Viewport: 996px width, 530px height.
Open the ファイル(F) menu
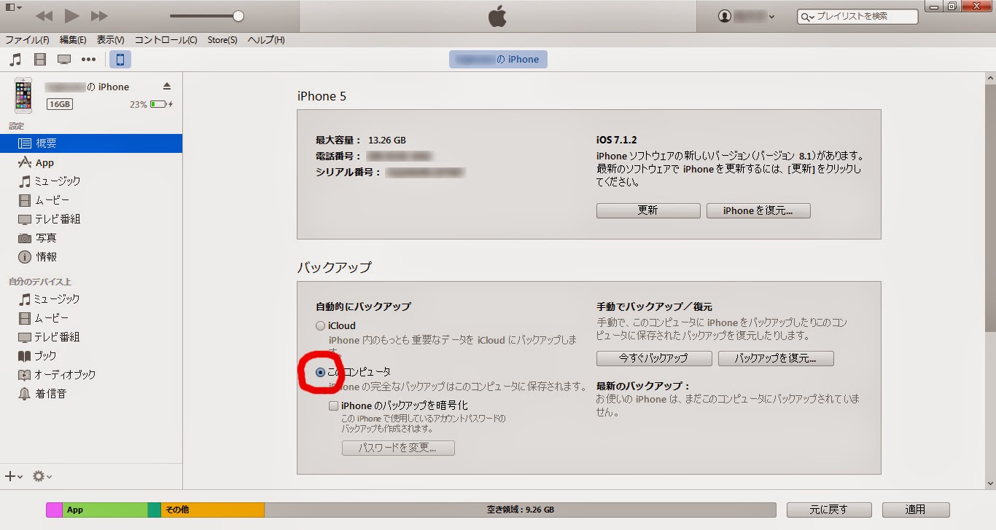click(x=28, y=40)
